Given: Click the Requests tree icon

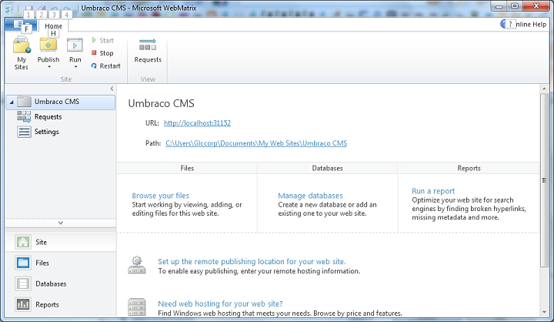Looking at the screenshot, I should pyautogui.click(x=24, y=116).
